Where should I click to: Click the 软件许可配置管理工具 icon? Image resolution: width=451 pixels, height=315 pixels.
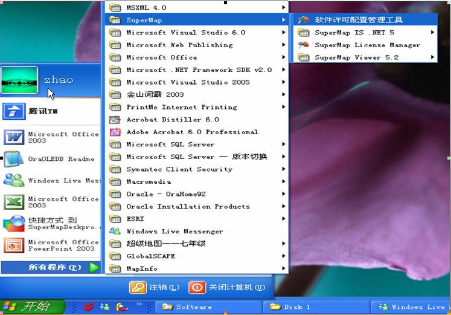pyautogui.click(x=303, y=20)
